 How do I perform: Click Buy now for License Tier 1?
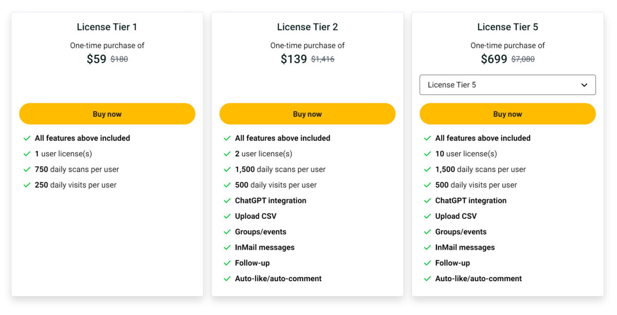(x=107, y=114)
